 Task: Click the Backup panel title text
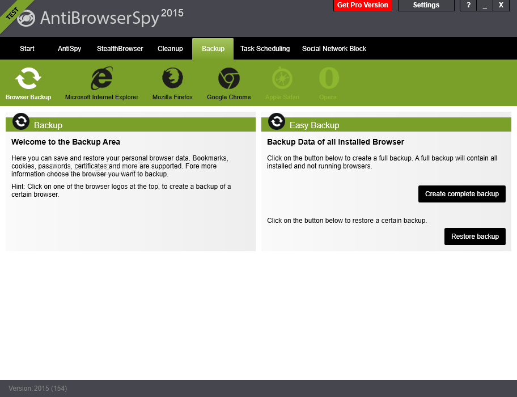(48, 125)
